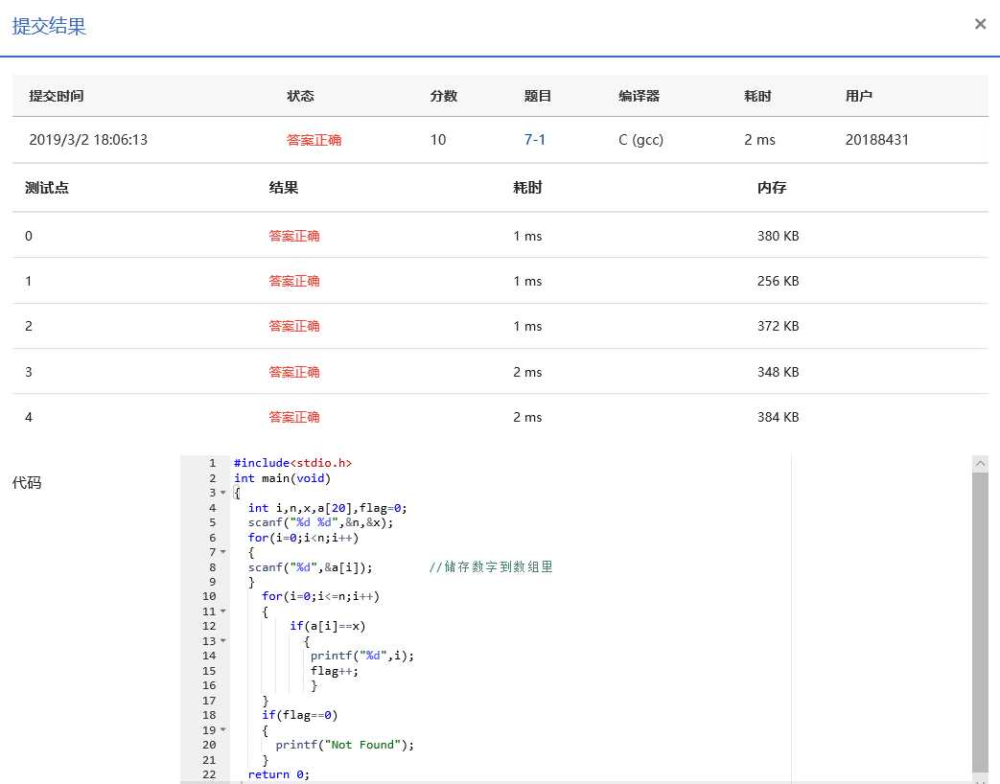The height and width of the screenshot is (784, 1000).
Task: Select the 用户 column header
Action: (858, 96)
